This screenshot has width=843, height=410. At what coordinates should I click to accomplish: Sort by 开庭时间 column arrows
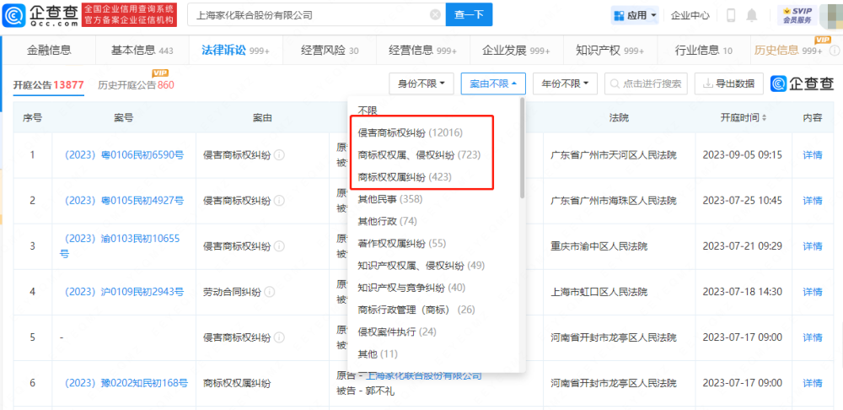[x=765, y=117]
